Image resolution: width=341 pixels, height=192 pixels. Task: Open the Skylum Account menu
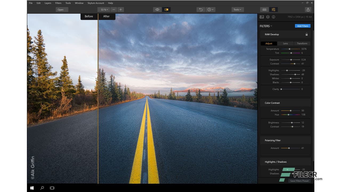[x=96, y=3]
